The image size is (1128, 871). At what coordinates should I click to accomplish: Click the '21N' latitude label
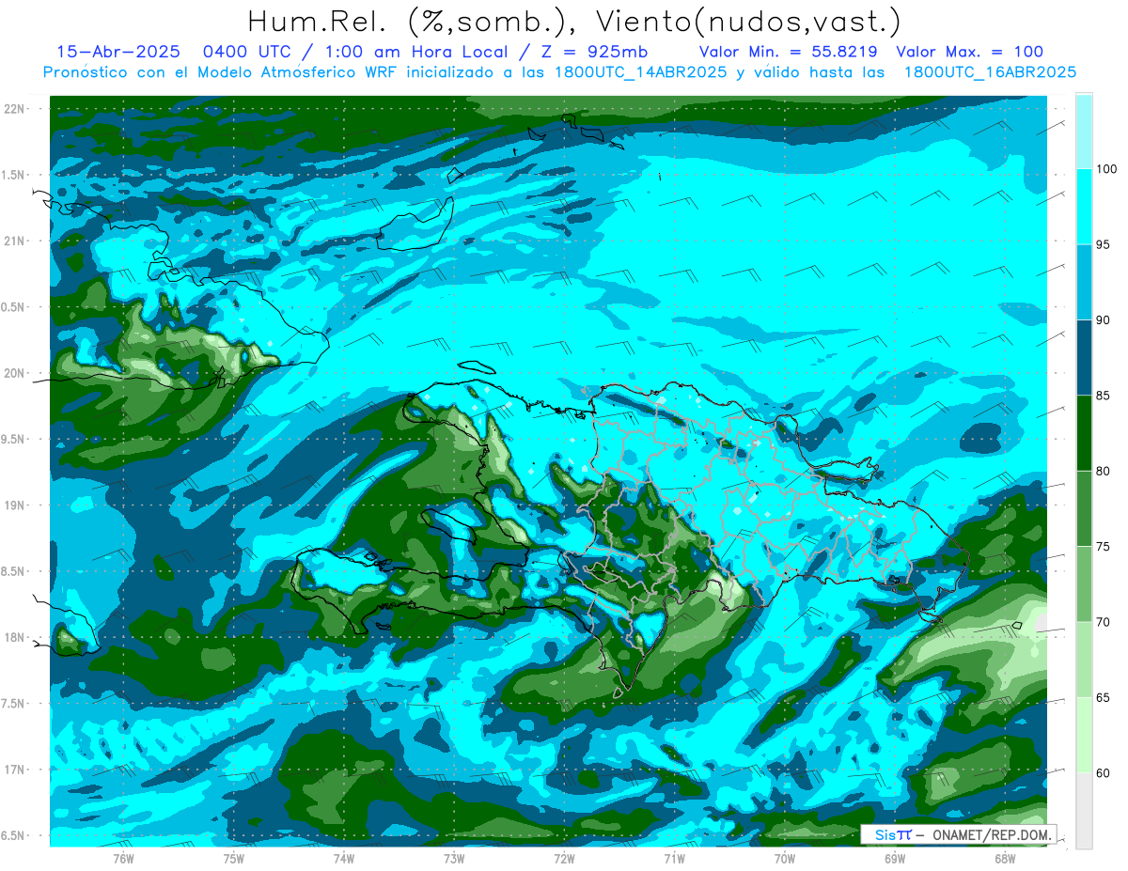[14, 241]
